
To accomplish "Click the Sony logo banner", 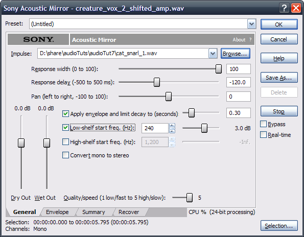I will [x=38, y=39].
